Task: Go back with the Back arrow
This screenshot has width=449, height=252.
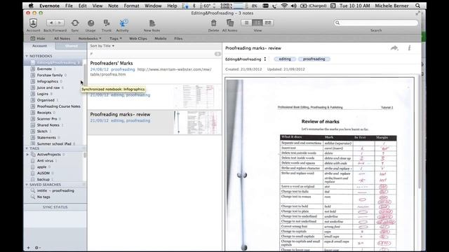Action: (x=51, y=23)
